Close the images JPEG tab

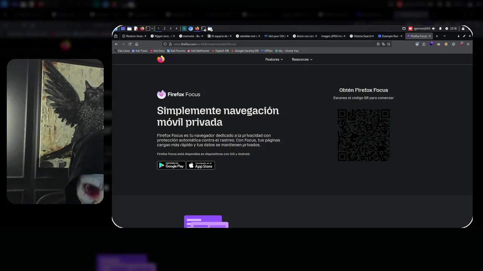(345, 36)
